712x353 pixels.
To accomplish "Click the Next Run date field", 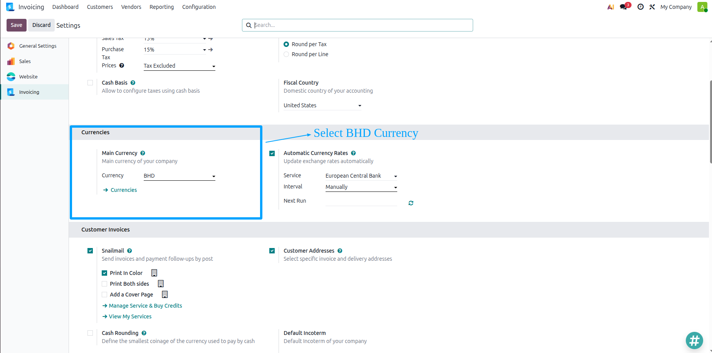I will 361,201.
